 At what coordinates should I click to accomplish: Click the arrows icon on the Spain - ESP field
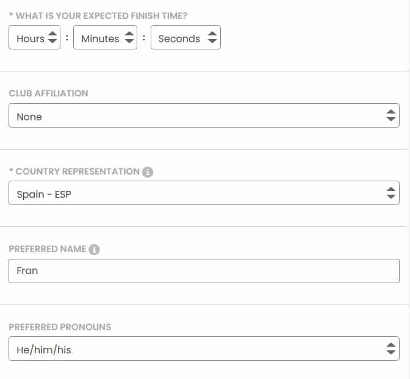[391, 193]
